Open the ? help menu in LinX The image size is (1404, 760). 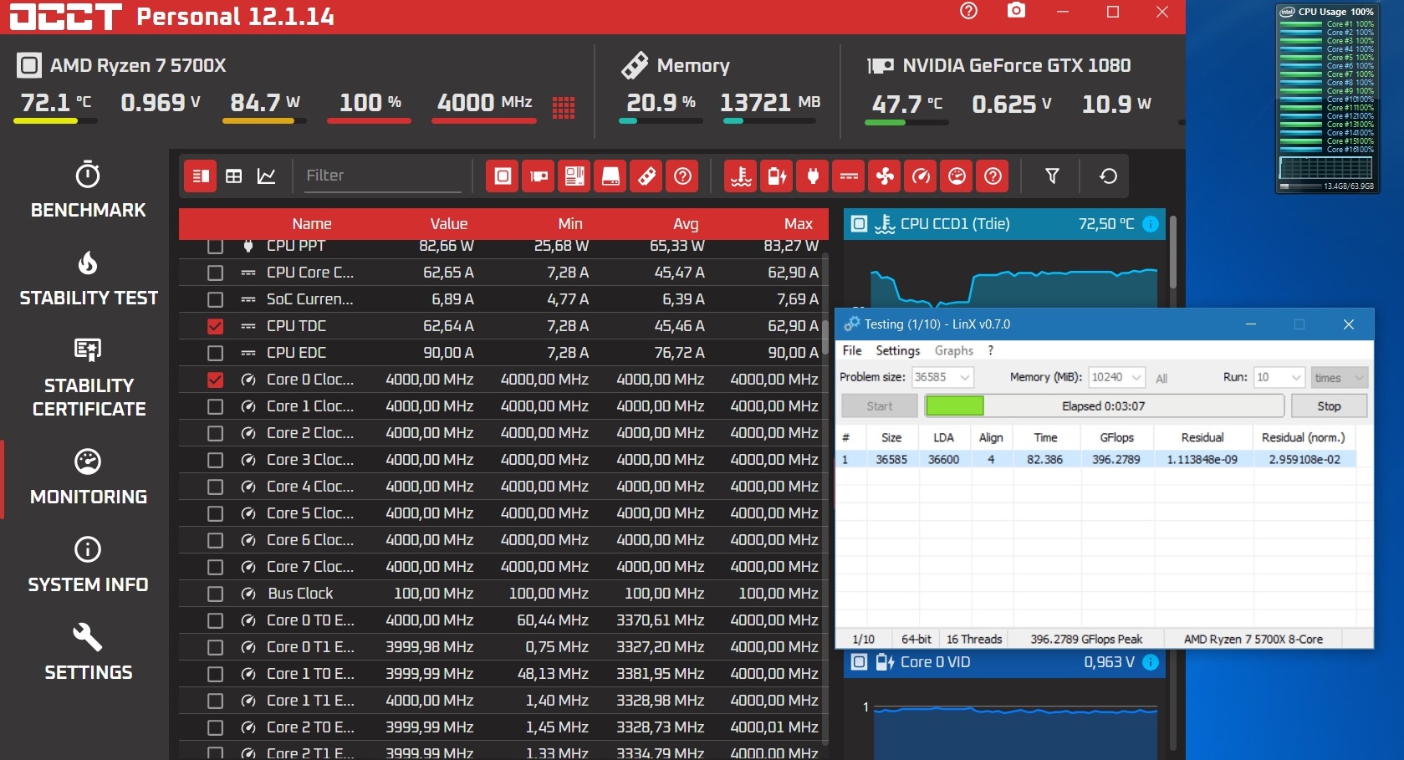(991, 350)
